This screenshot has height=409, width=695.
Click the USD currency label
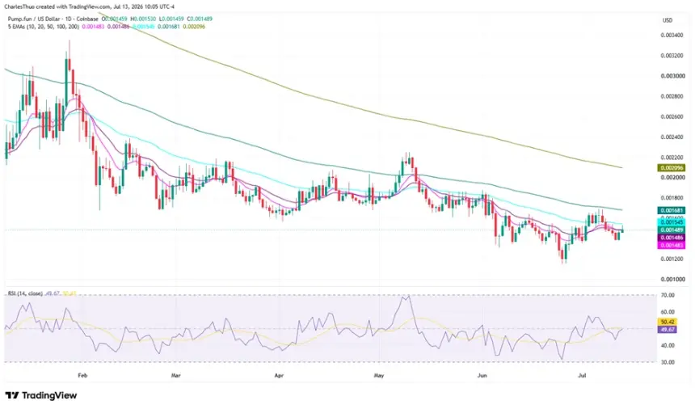coord(667,20)
